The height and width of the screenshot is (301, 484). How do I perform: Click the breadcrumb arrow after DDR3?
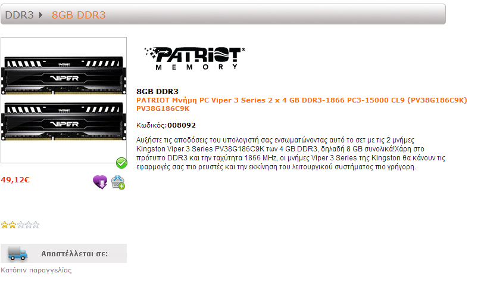click(40, 15)
